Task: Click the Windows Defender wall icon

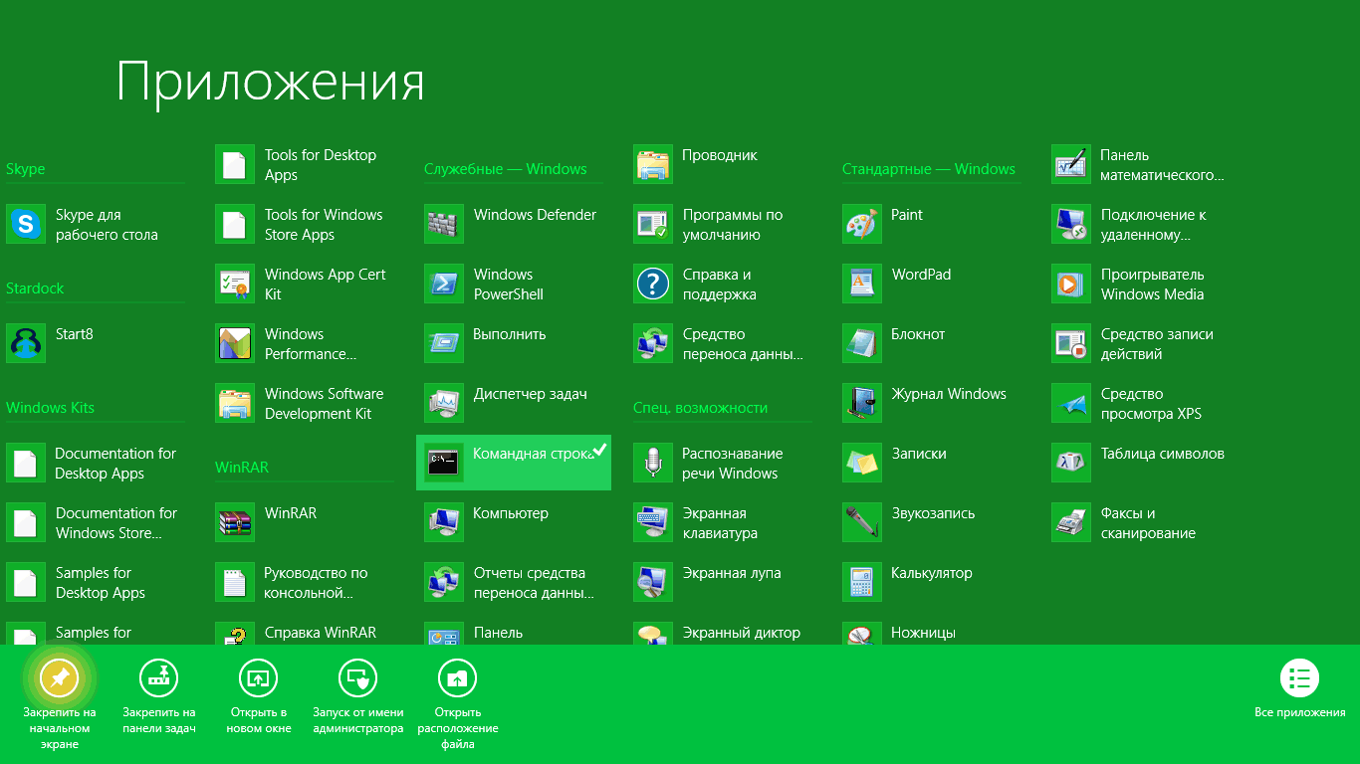Action: point(444,225)
